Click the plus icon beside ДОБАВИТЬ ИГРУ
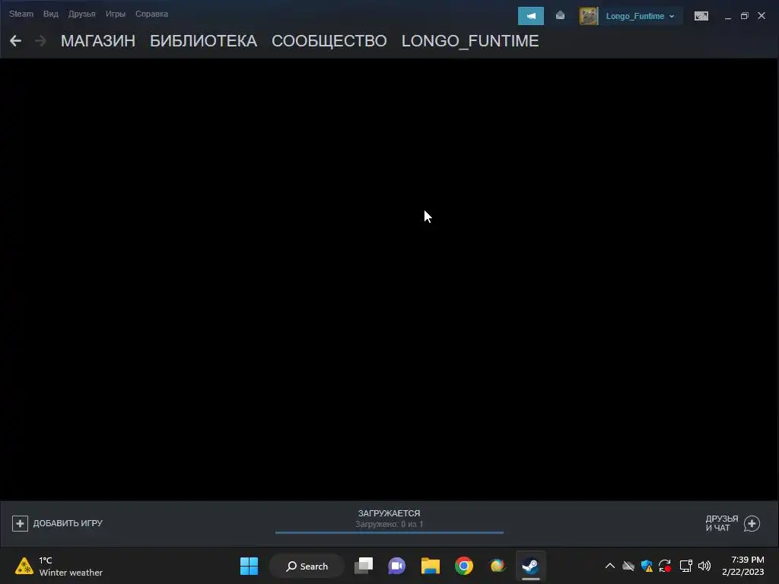This screenshot has width=779, height=584. point(20,523)
